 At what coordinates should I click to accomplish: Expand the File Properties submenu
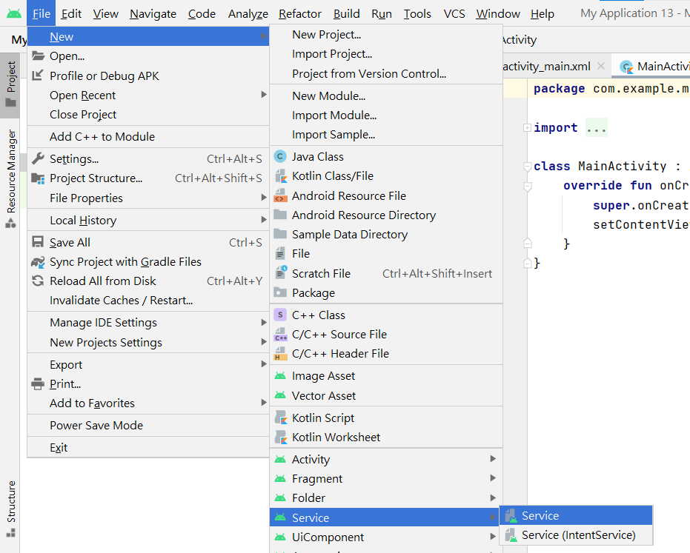pyautogui.click(x=264, y=198)
